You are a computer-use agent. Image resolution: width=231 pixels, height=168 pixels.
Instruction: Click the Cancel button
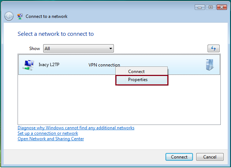(x=210, y=157)
